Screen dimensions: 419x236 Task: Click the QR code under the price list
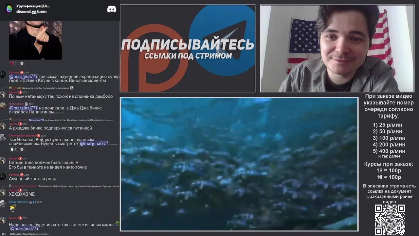(390, 220)
